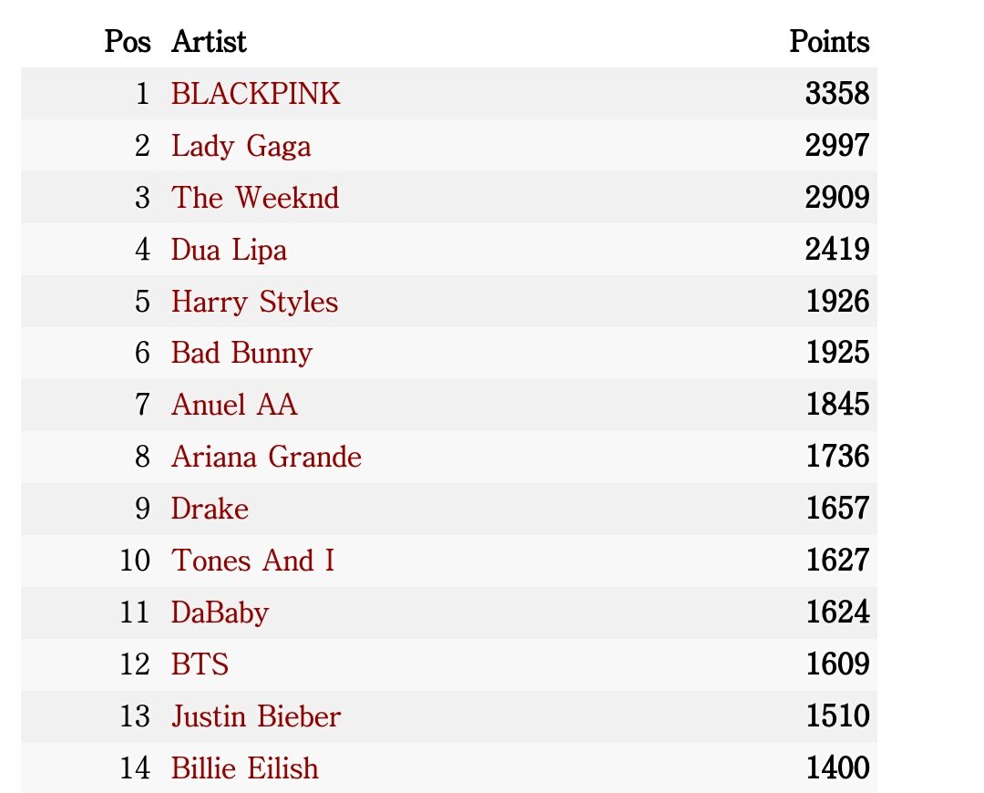Viewport: 984px width, 793px height.
Task: Open DaBaby artist page
Action: click(x=220, y=613)
